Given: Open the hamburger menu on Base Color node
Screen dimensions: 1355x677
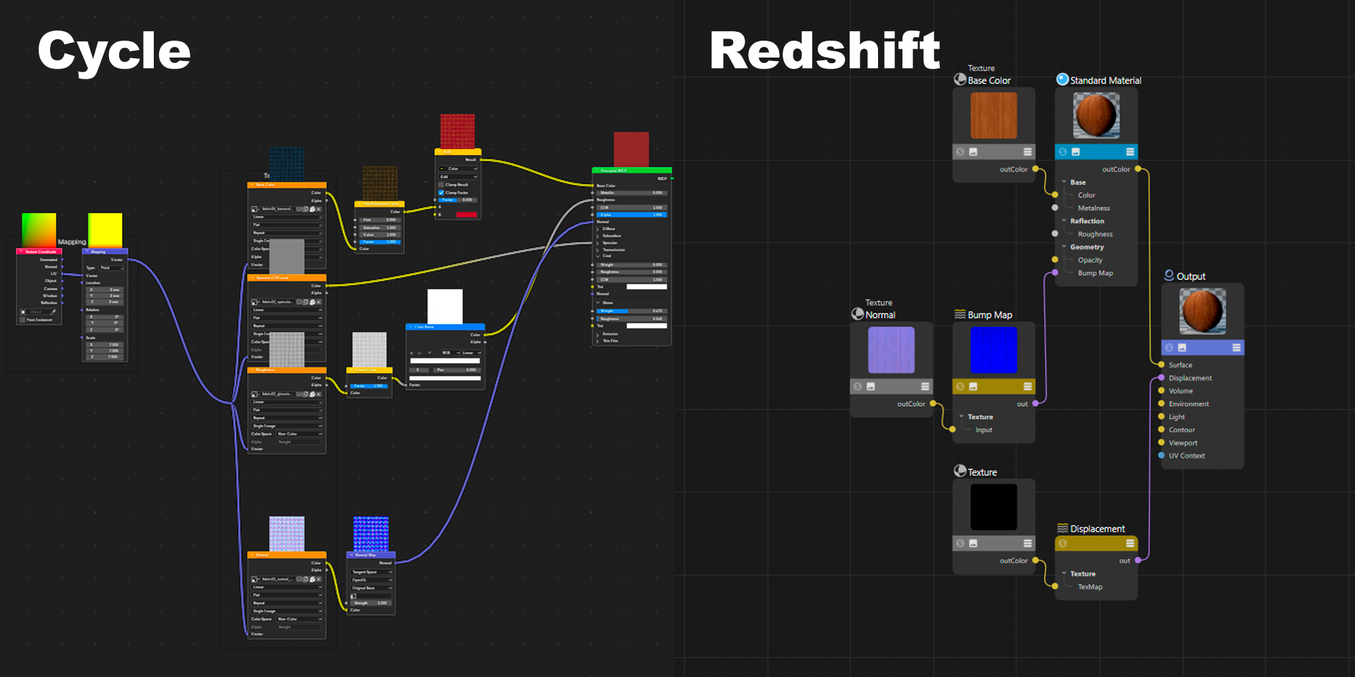Looking at the screenshot, I should click(x=1027, y=152).
